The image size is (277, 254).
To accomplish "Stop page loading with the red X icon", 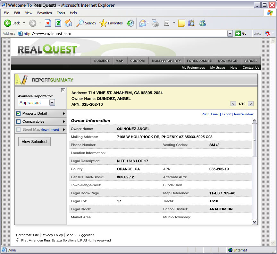I will [48, 23].
